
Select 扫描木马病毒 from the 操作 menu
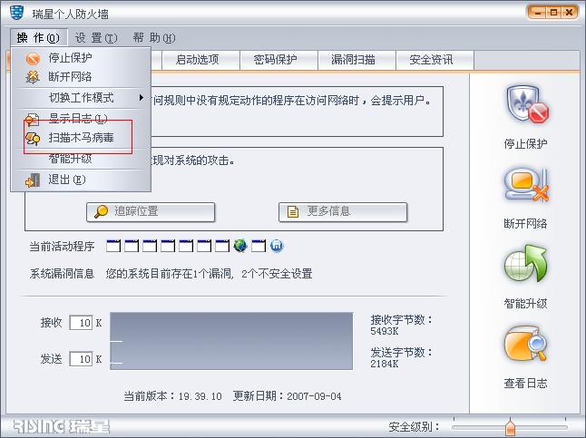(x=81, y=138)
